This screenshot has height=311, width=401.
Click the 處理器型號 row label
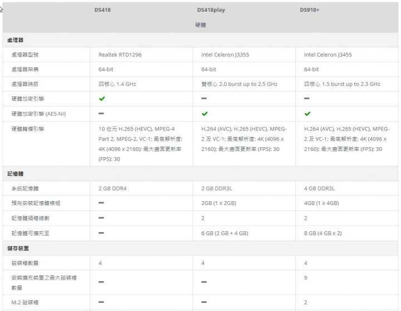[x=25, y=55]
